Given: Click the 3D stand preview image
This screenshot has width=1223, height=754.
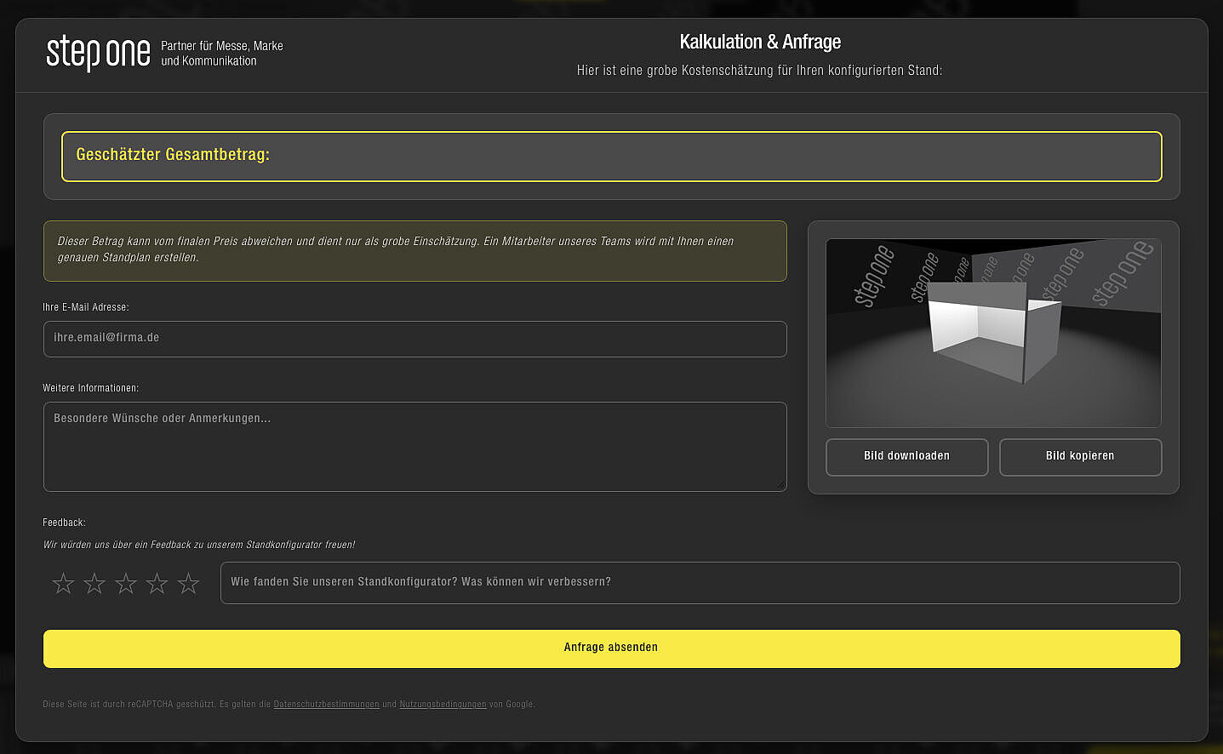Looking at the screenshot, I should 993,333.
